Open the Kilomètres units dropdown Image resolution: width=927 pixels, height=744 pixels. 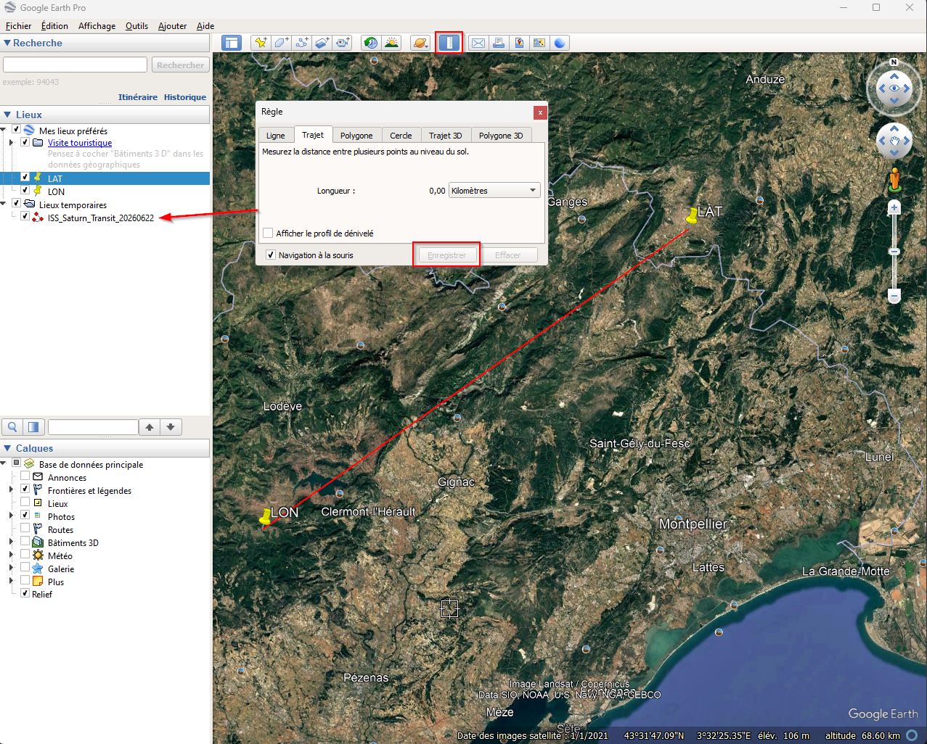[x=494, y=191]
